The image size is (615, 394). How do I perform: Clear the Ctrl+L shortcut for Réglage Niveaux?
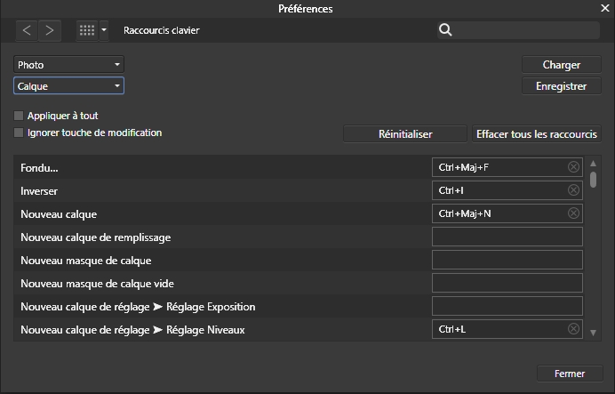(573, 329)
